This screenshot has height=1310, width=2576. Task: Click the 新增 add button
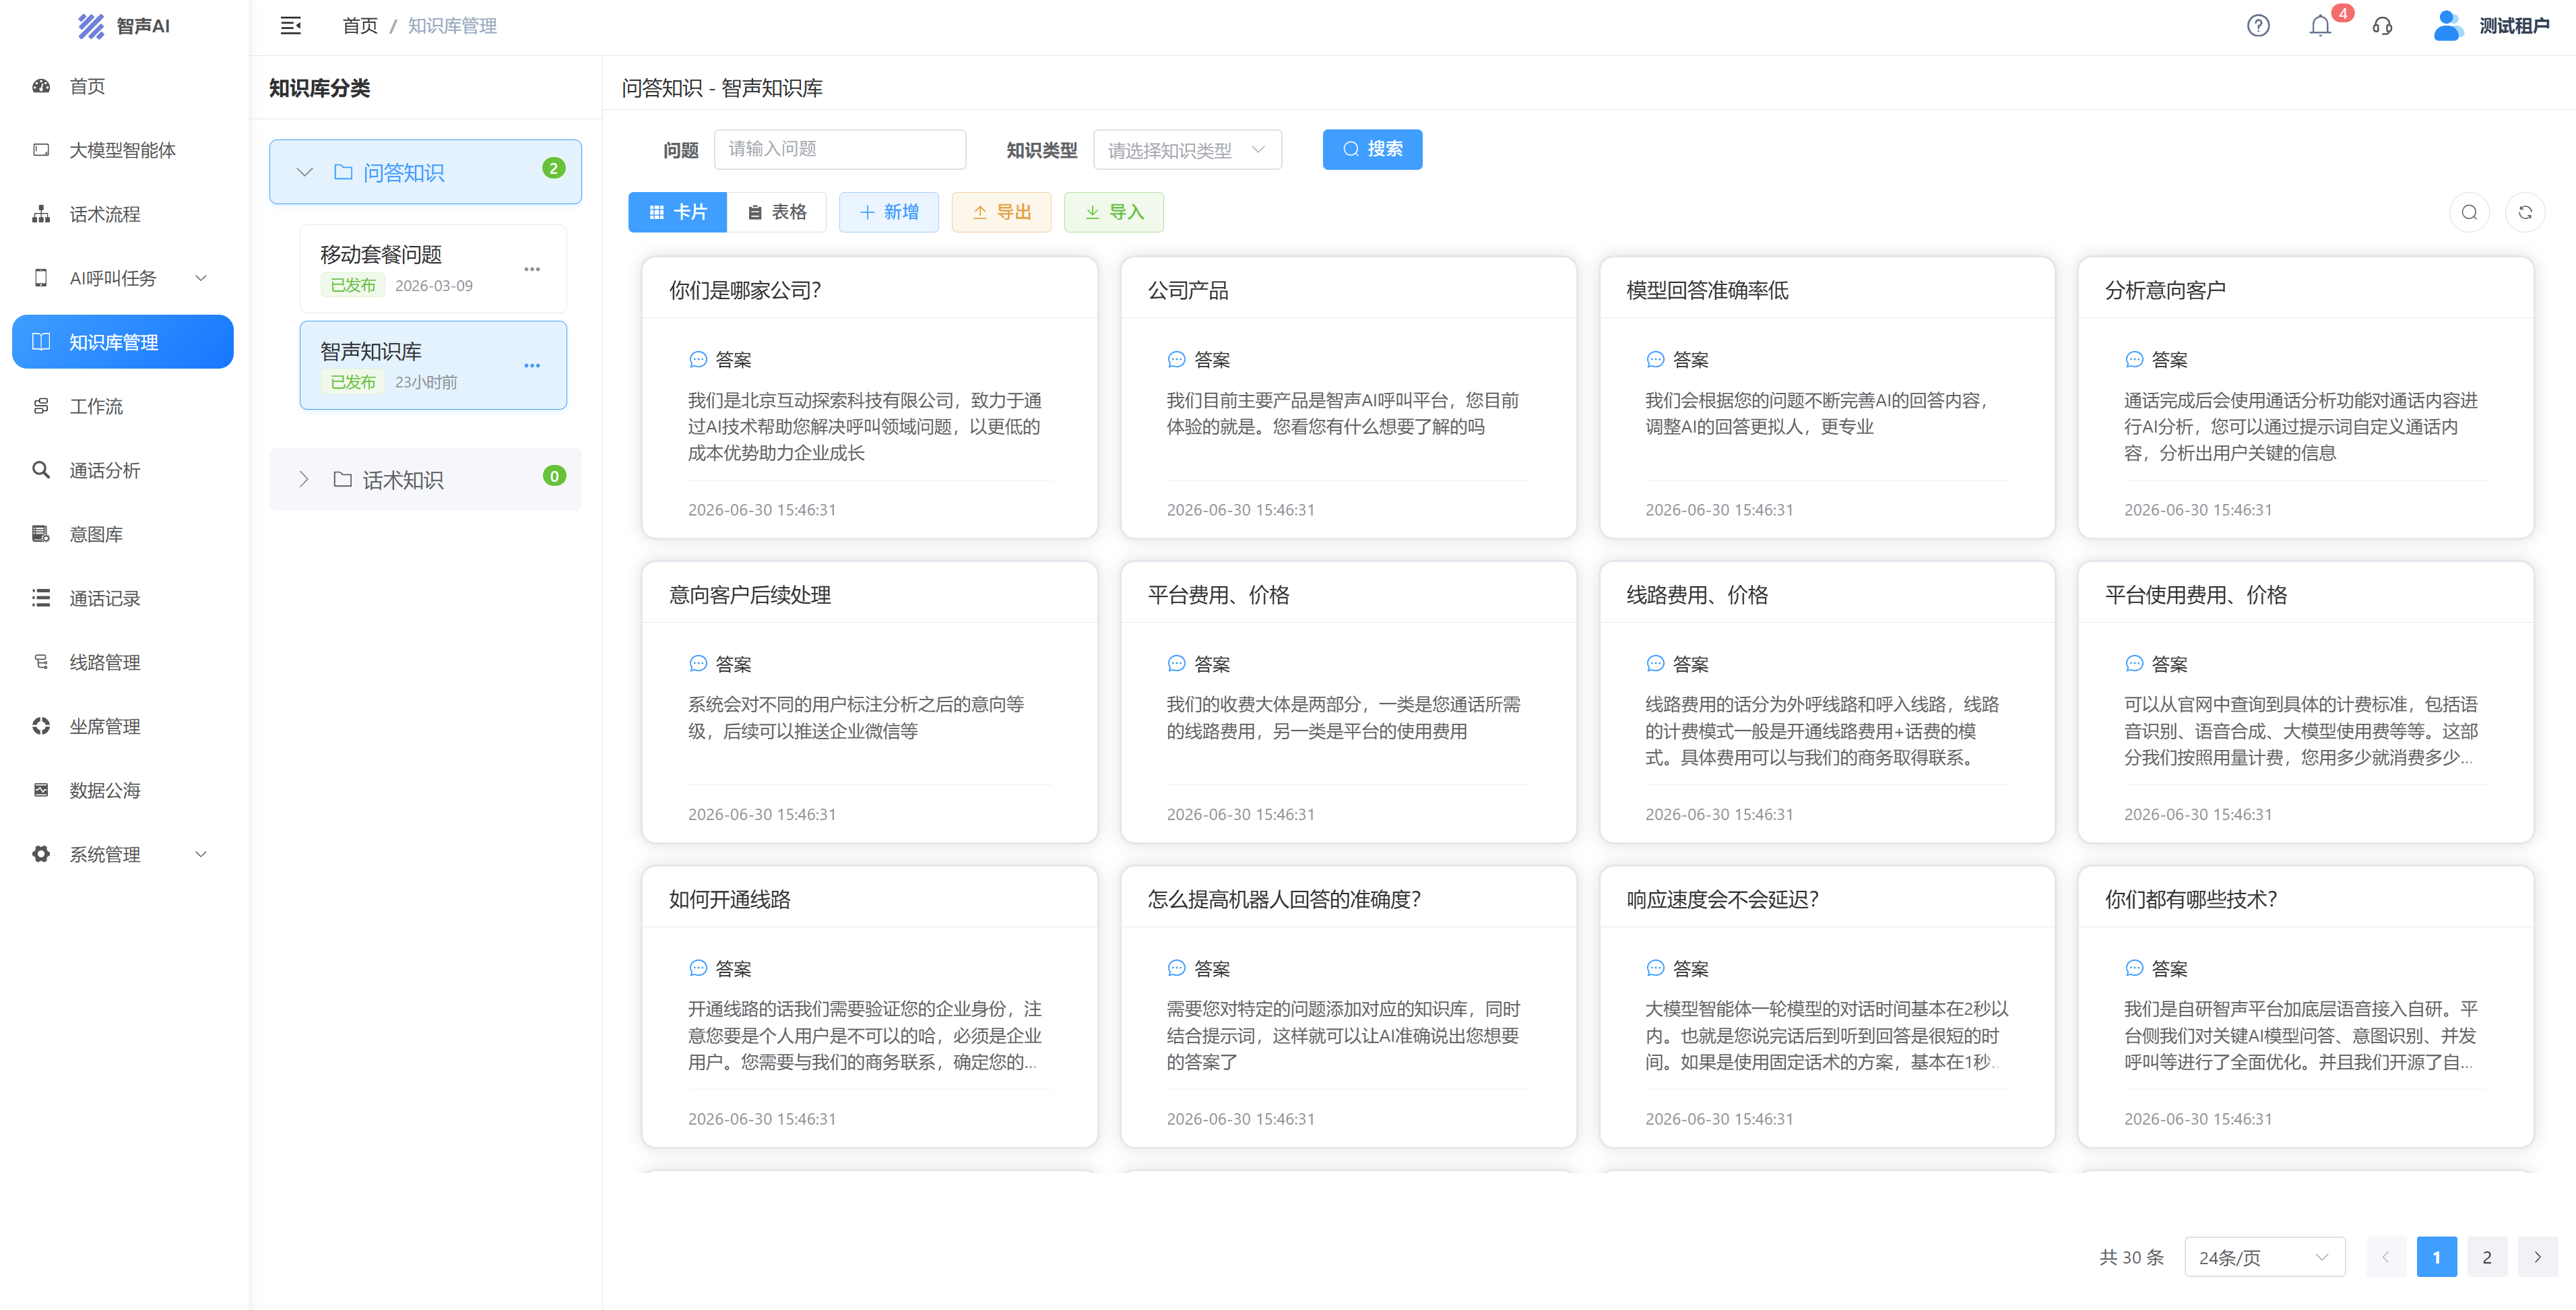tap(888, 212)
